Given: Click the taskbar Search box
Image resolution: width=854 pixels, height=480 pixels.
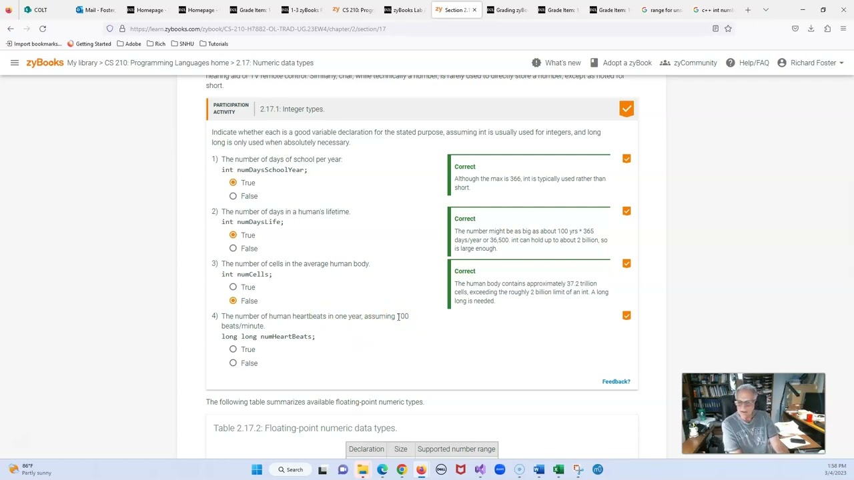Looking at the screenshot, I should tap(291, 469).
